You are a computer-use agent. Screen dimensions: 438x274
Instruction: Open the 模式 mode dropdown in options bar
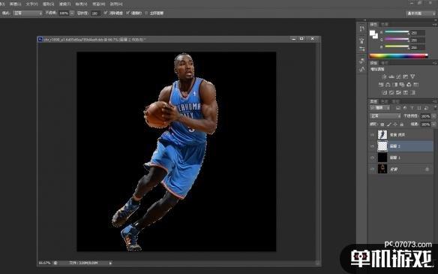(27, 14)
